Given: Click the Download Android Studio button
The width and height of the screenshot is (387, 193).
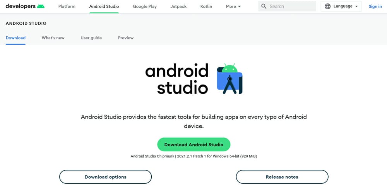Looking at the screenshot, I should coord(194,144).
